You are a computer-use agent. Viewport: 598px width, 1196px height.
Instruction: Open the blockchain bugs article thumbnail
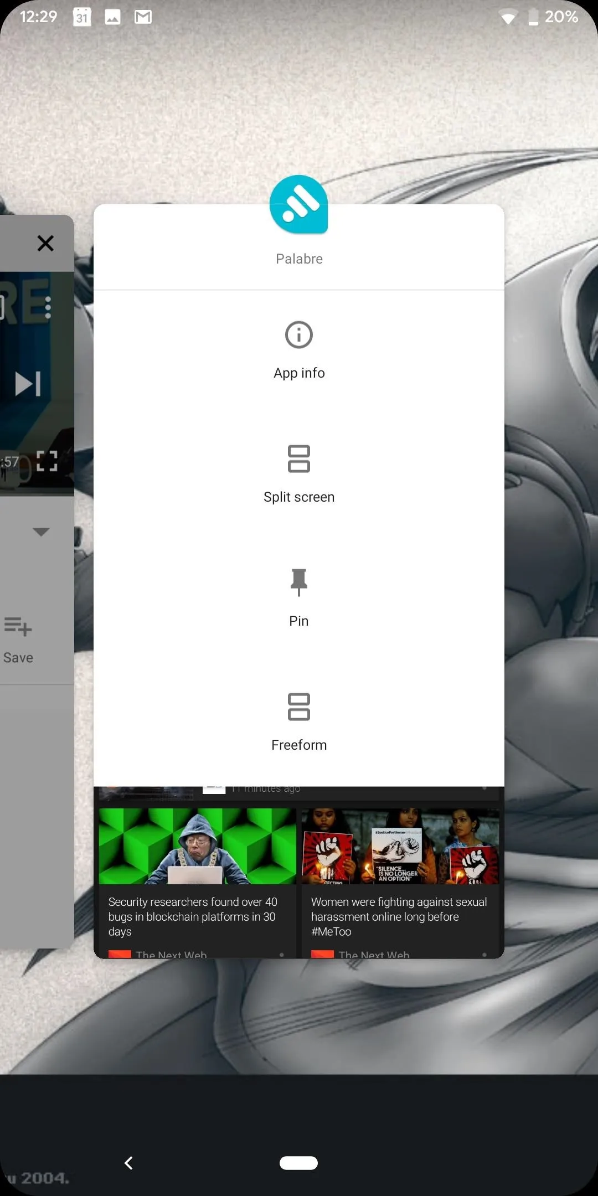[197, 846]
